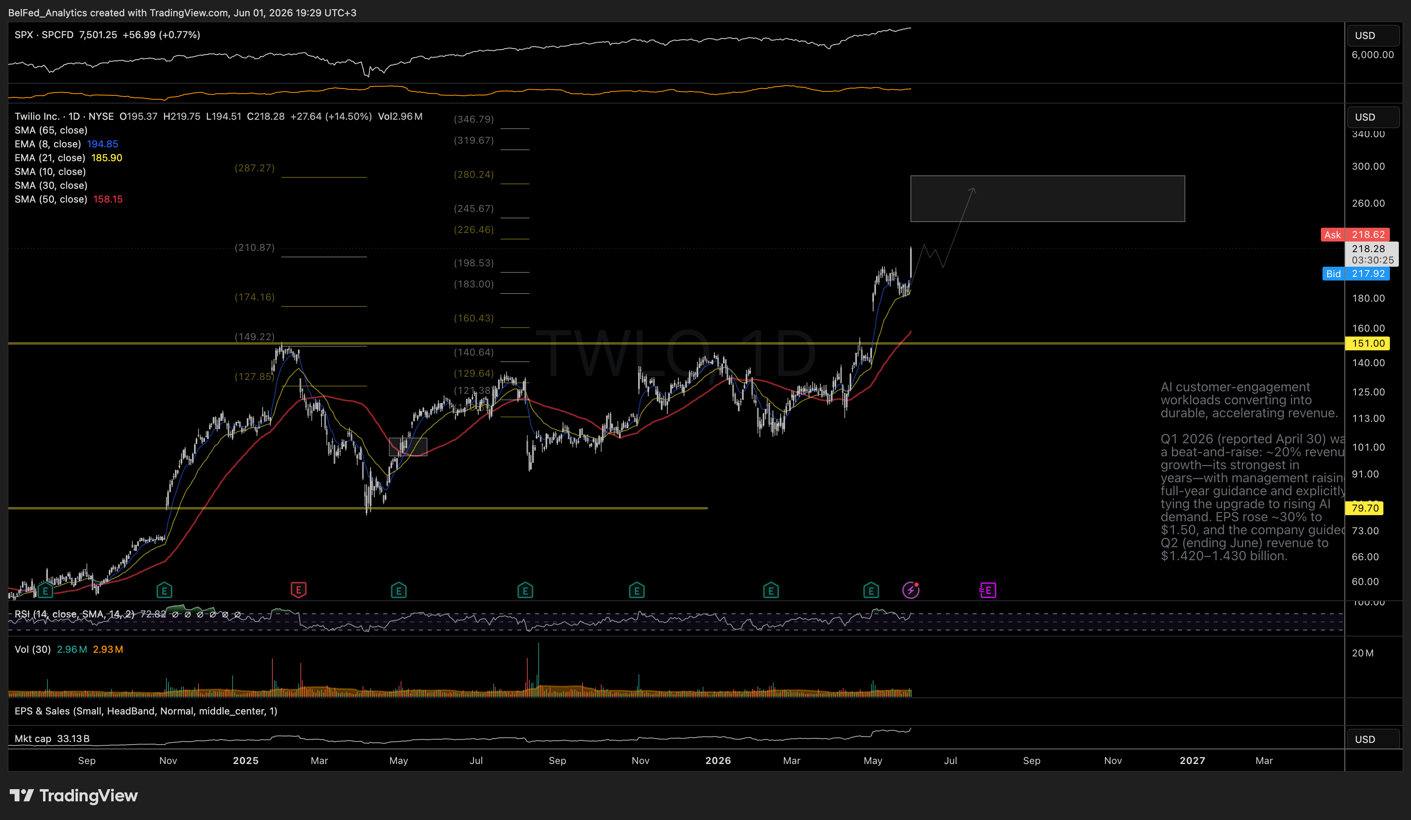Image resolution: width=1411 pixels, height=820 pixels.
Task: Click the SPX · SPCFD legend title
Action: tap(44, 35)
